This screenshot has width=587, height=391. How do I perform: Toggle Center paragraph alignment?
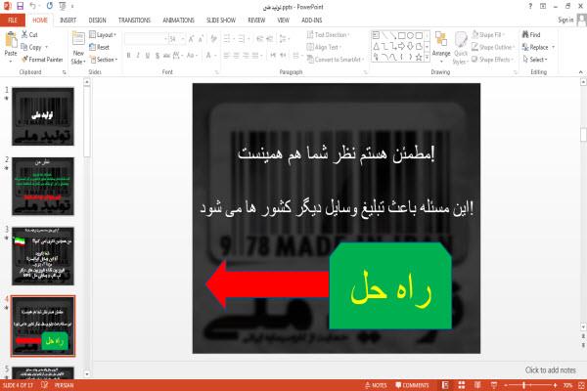click(x=236, y=56)
